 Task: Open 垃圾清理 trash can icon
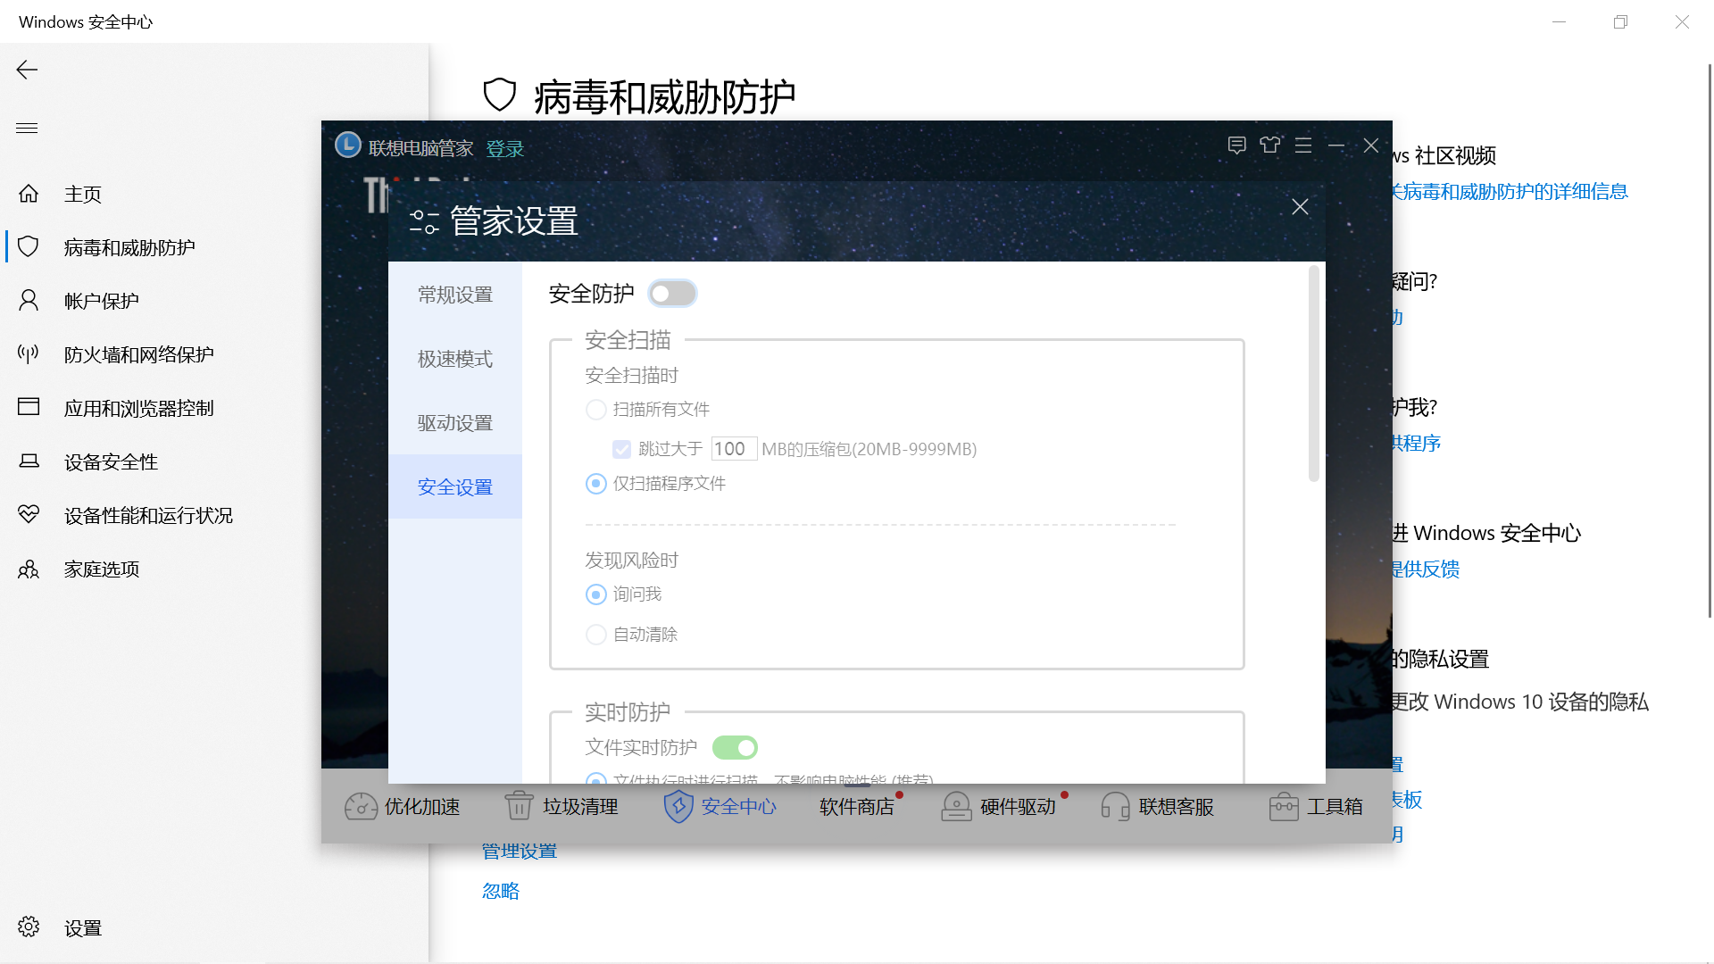[x=519, y=806]
